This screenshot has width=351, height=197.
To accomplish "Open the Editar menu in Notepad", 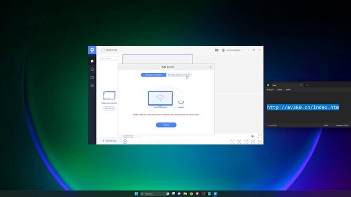I will pyautogui.click(x=280, y=90).
